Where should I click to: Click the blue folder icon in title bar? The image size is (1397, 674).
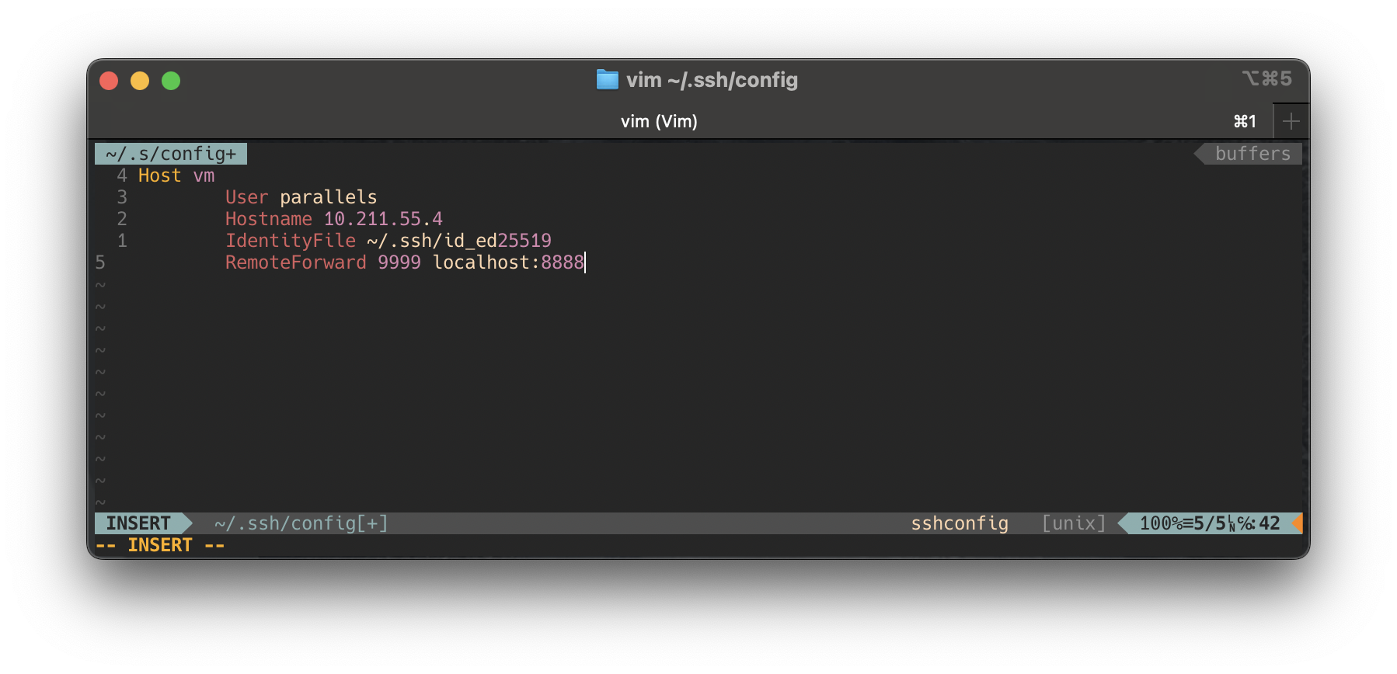tap(607, 80)
